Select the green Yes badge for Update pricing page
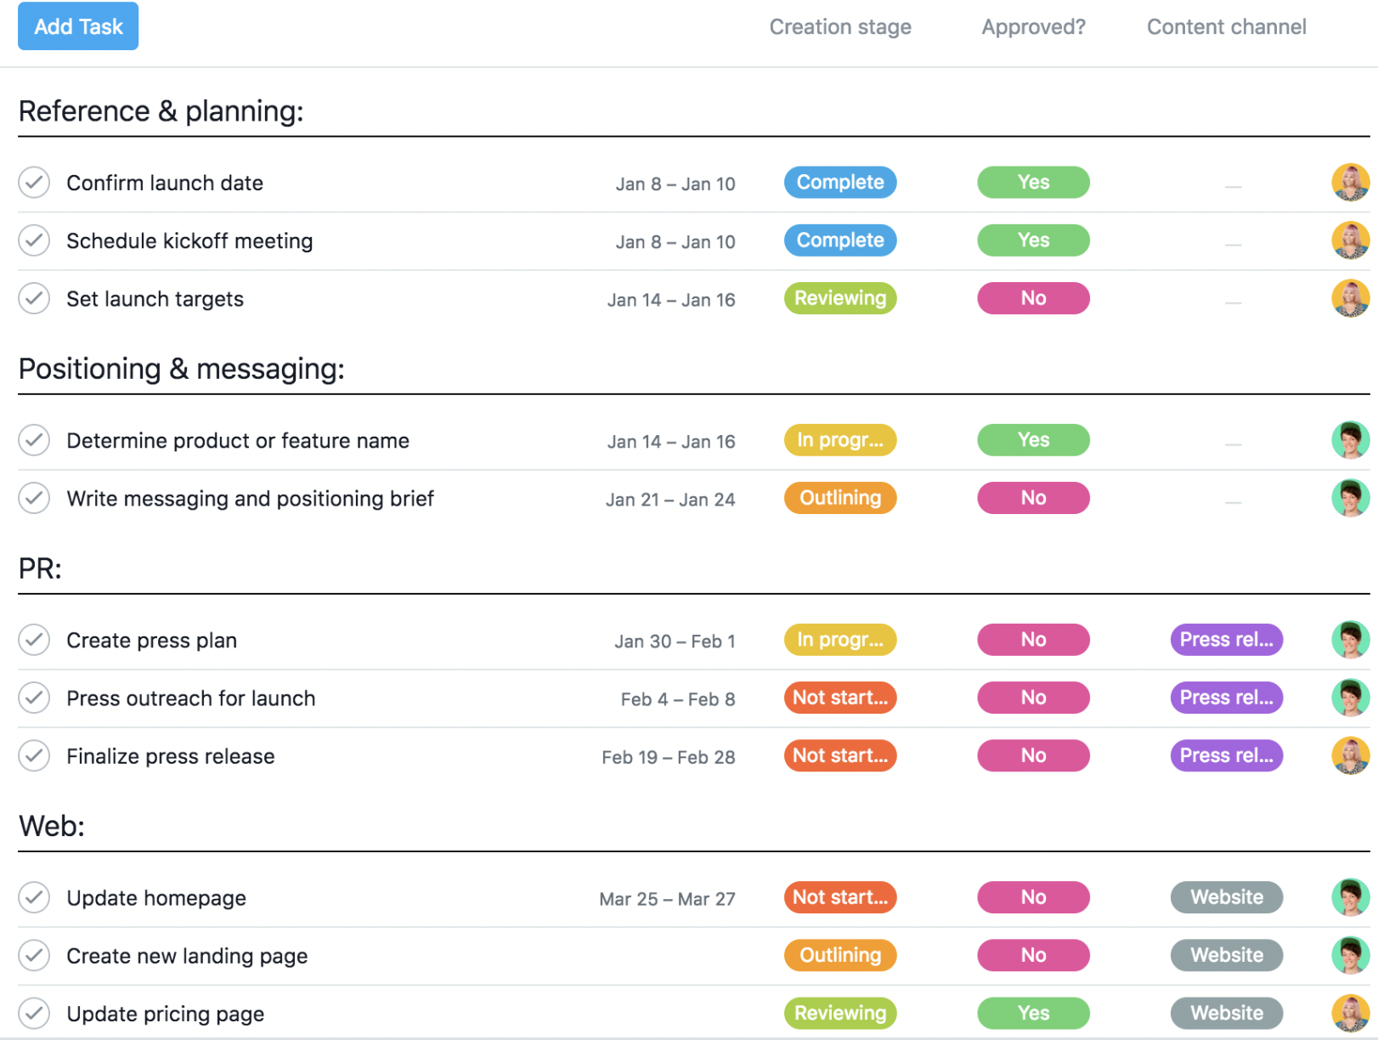 pos(1033,1013)
